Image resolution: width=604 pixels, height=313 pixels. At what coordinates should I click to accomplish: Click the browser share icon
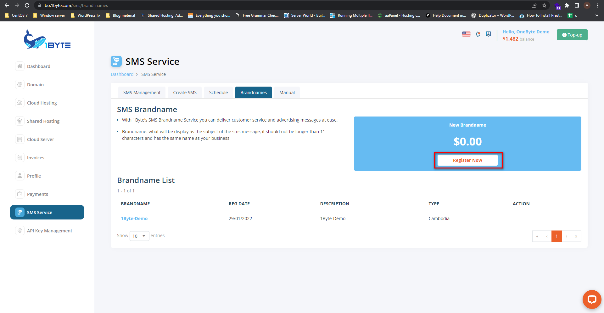pyautogui.click(x=534, y=5)
